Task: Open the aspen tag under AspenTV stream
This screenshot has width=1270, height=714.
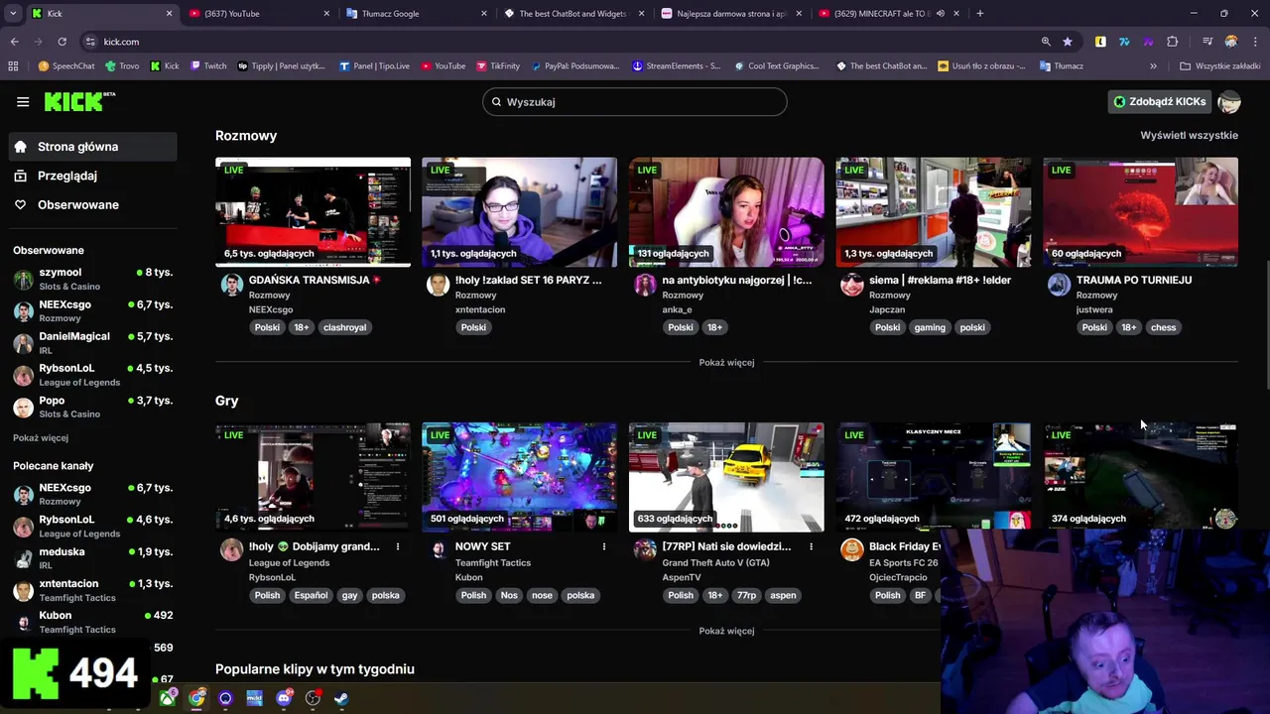Action: 783,595
